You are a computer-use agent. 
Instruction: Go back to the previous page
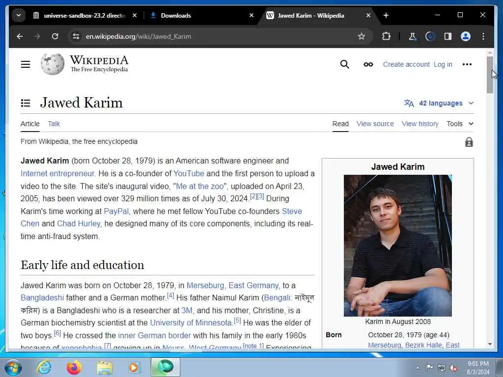click(x=20, y=36)
